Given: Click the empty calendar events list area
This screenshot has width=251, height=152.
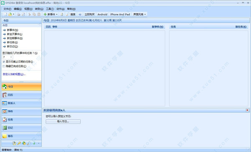Looking at the screenshot, I should pos(105,68).
